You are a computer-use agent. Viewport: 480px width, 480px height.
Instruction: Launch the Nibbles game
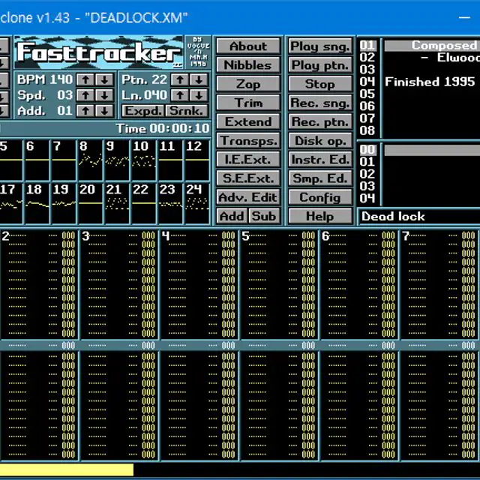tap(248, 65)
